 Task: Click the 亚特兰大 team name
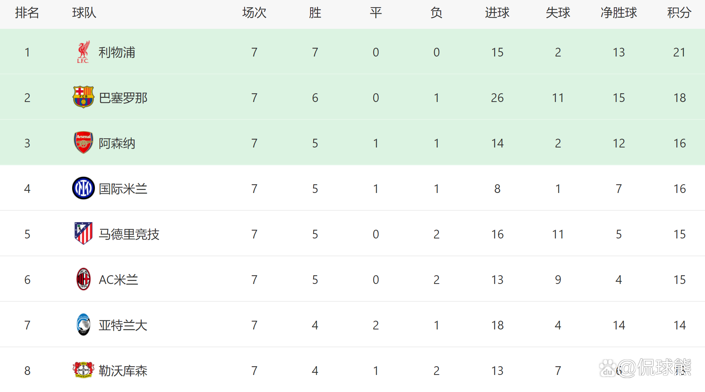click(x=123, y=325)
